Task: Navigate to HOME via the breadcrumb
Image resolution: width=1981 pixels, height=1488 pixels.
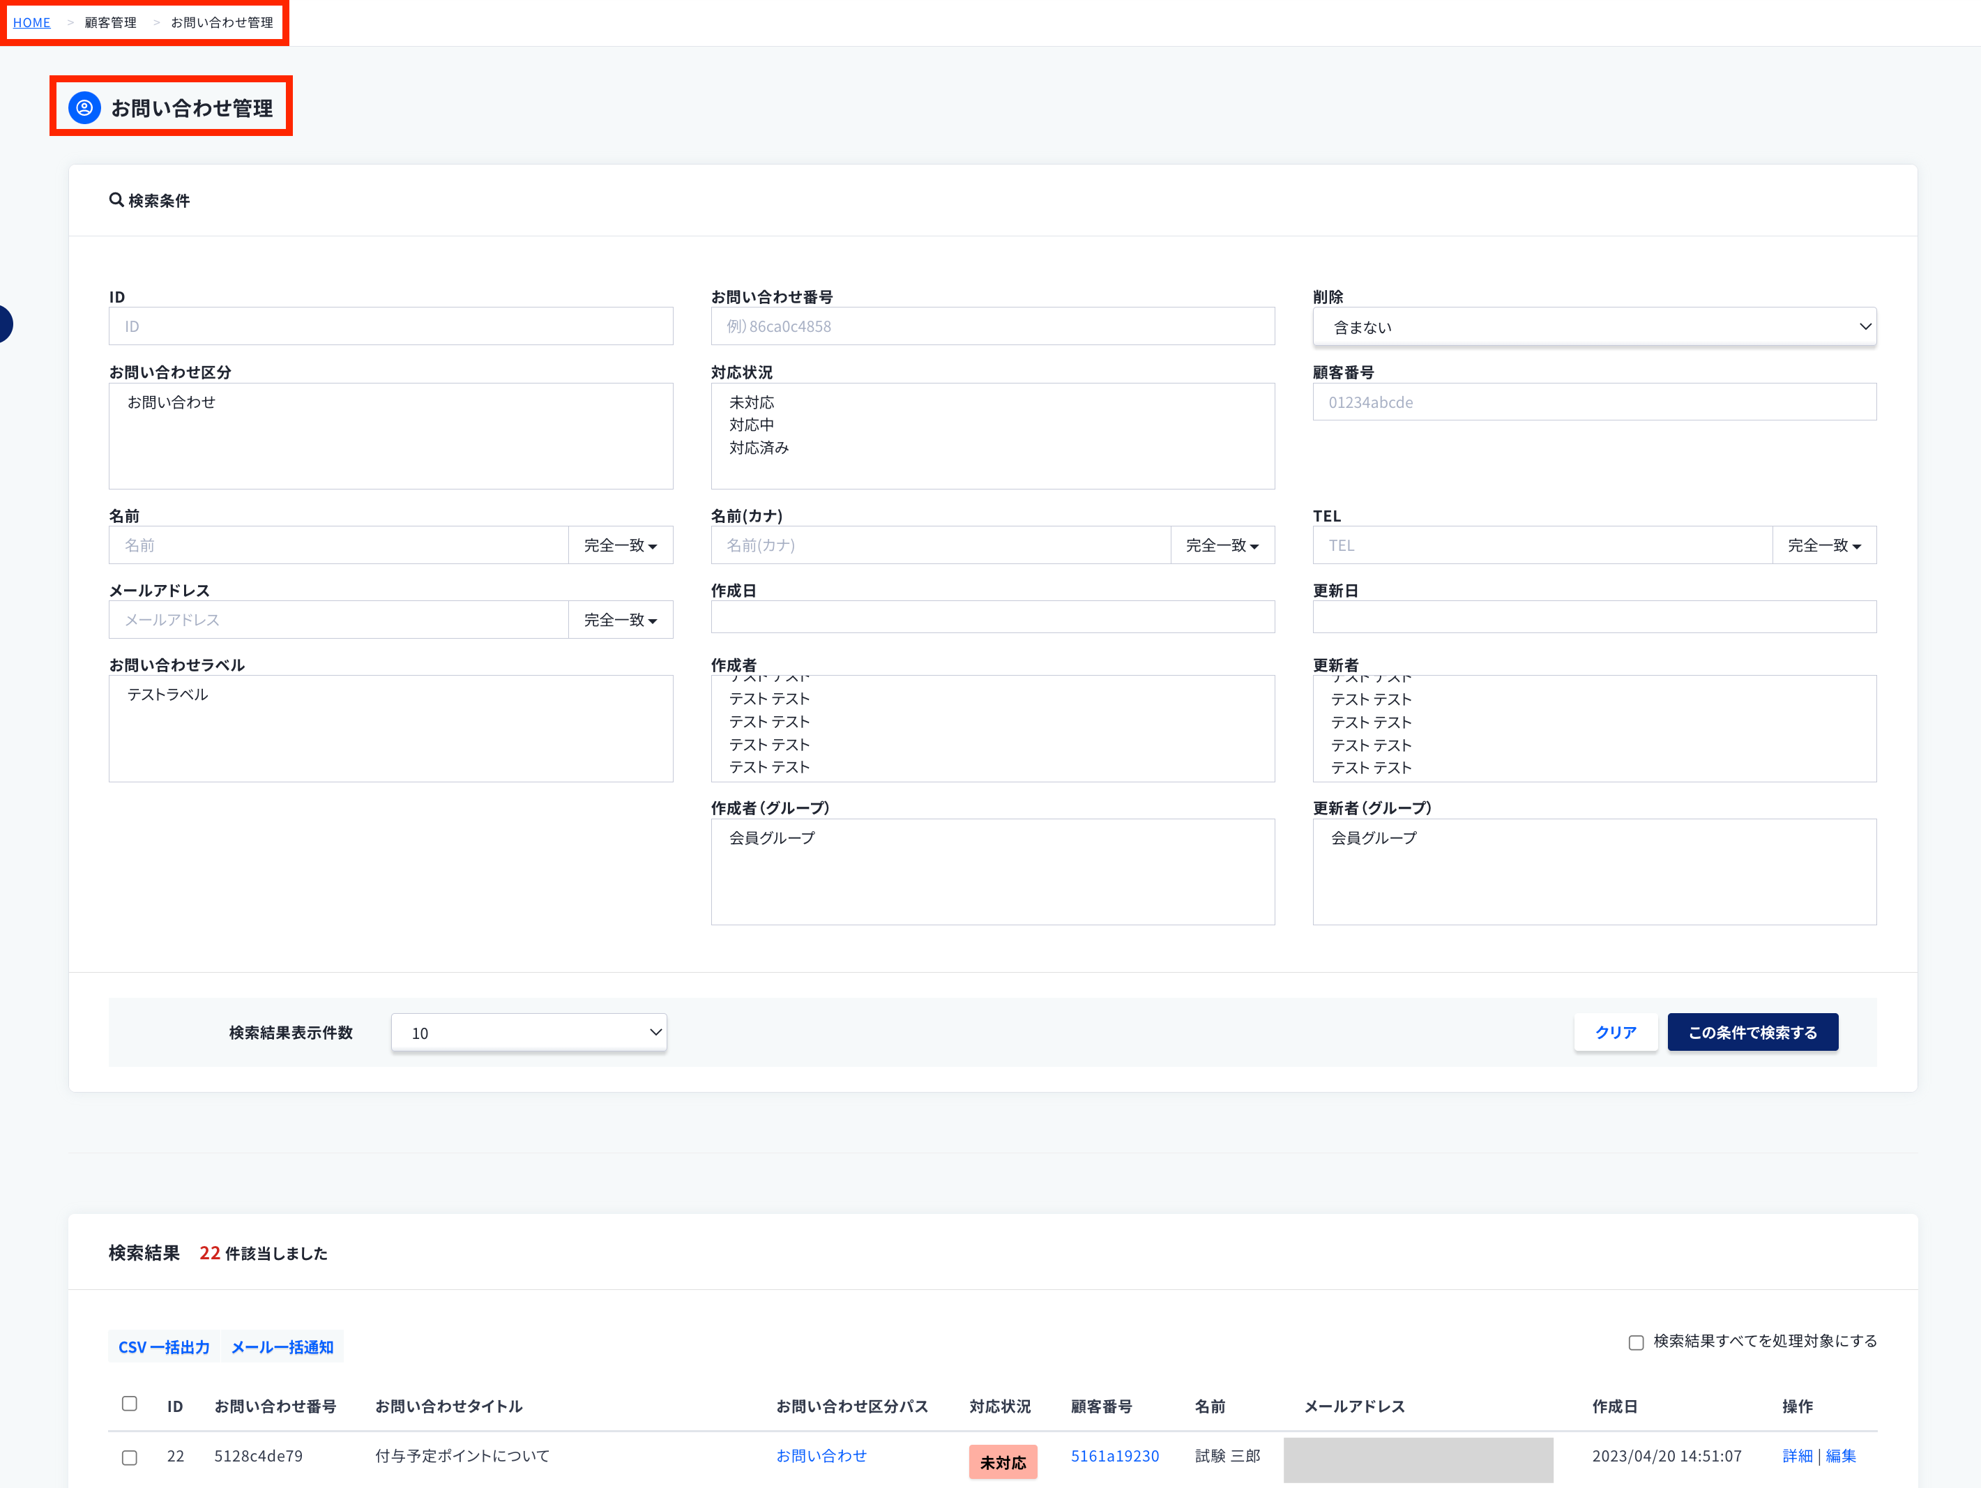Action: pyautogui.click(x=32, y=22)
